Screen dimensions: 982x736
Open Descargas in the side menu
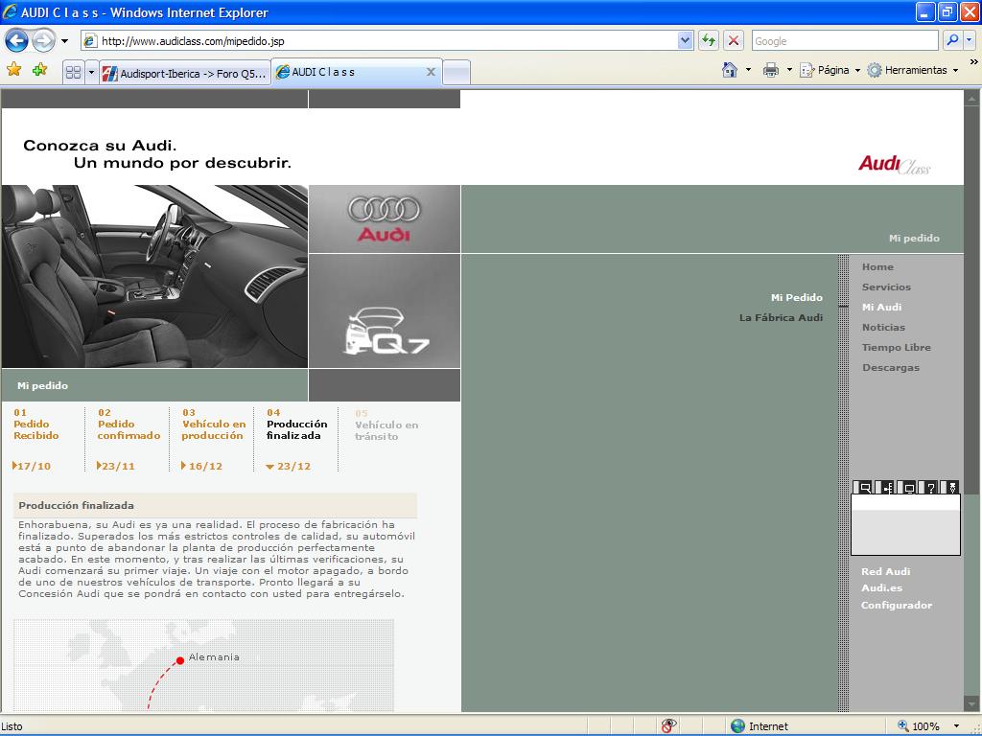pyautogui.click(x=891, y=367)
